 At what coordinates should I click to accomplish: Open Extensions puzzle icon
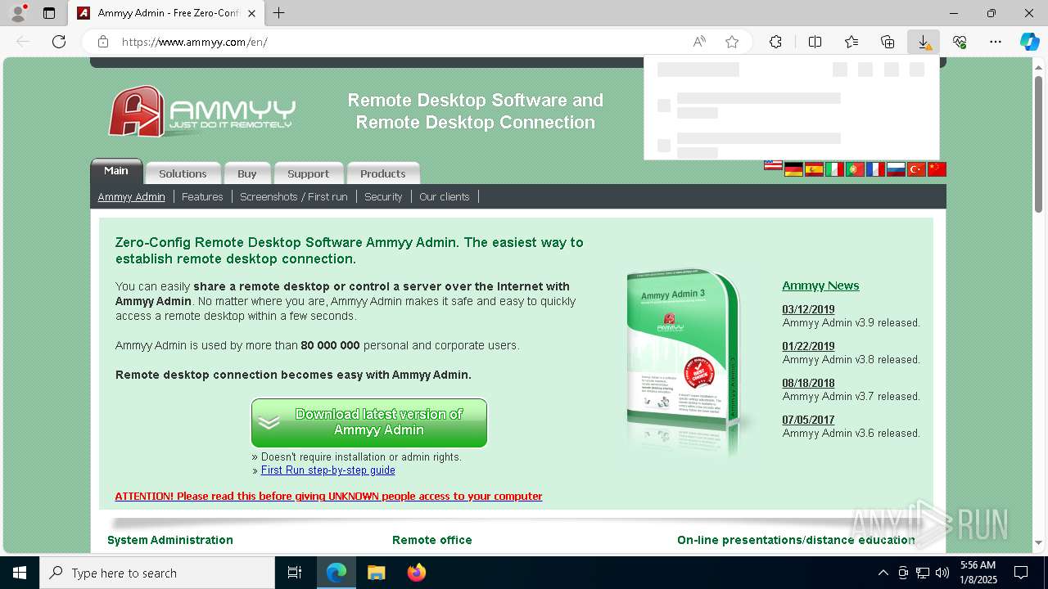[x=775, y=42]
